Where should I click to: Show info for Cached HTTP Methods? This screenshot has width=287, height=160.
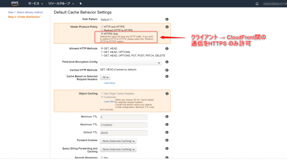click(167, 70)
